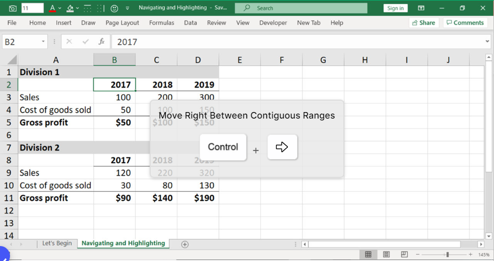Click the vertical scrollbar up arrow

pos(489,57)
